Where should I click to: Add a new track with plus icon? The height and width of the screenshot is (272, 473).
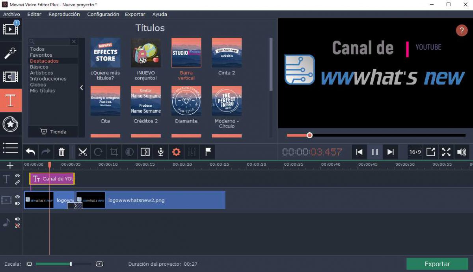click(x=10, y=165)
